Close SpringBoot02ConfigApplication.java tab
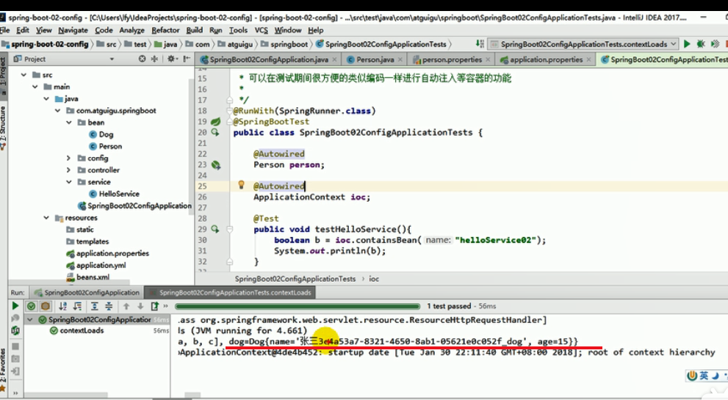This screenshot has width=728, height=400. (x=334, y=59)
